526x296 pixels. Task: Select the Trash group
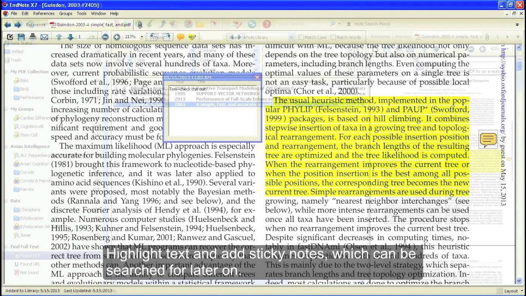(x=16, y=60)
